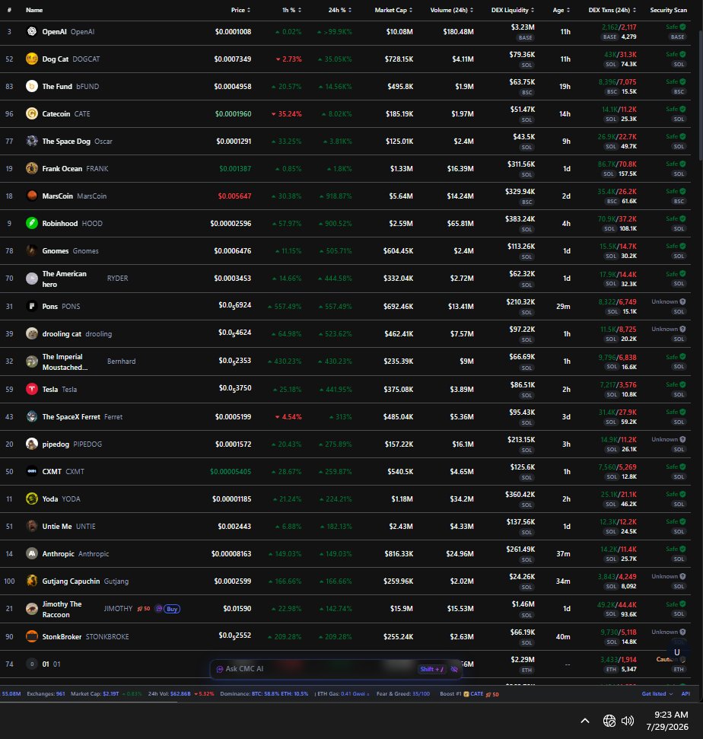Click the CXMT token logo
This screenshot has width=703, height=739.
tap(31, 471)
